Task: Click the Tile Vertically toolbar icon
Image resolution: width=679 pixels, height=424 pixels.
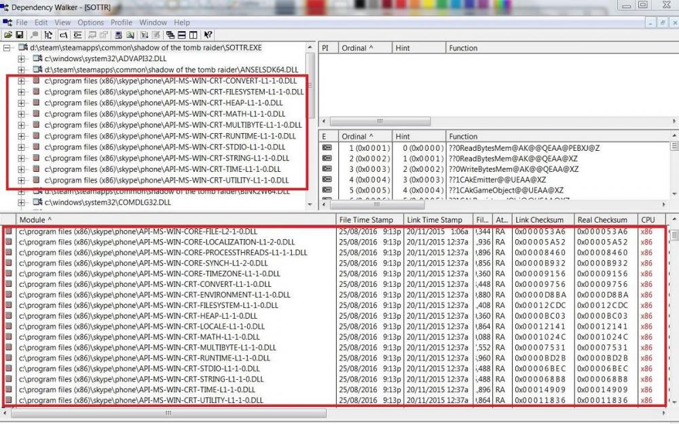Action: 194,35
